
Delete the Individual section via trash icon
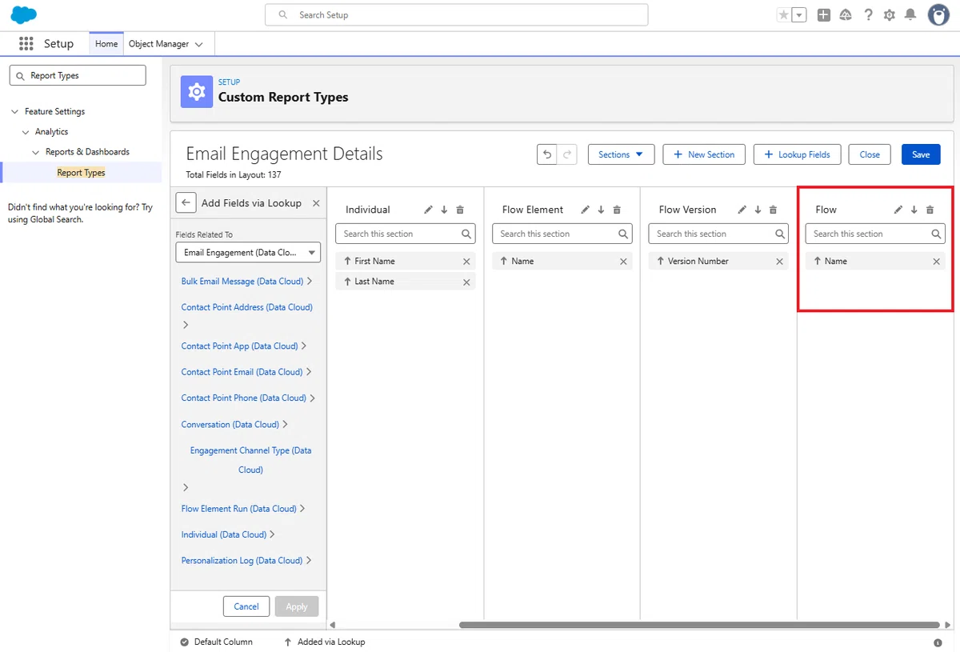pyautogui.click(x=460, y=210)
